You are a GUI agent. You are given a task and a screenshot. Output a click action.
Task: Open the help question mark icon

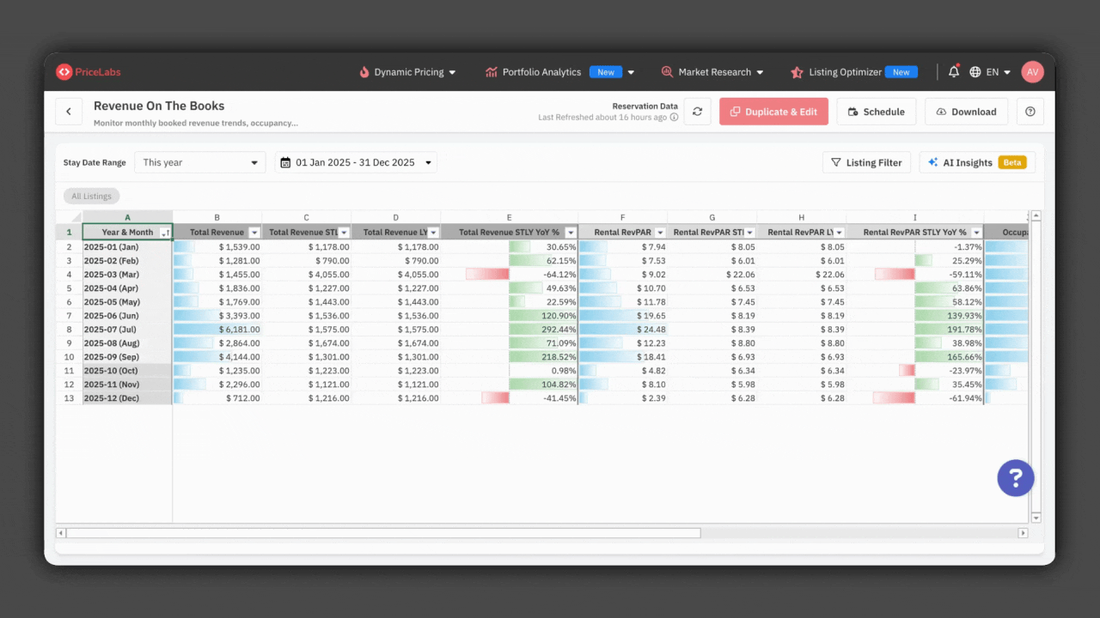(x=1030, y=112)
